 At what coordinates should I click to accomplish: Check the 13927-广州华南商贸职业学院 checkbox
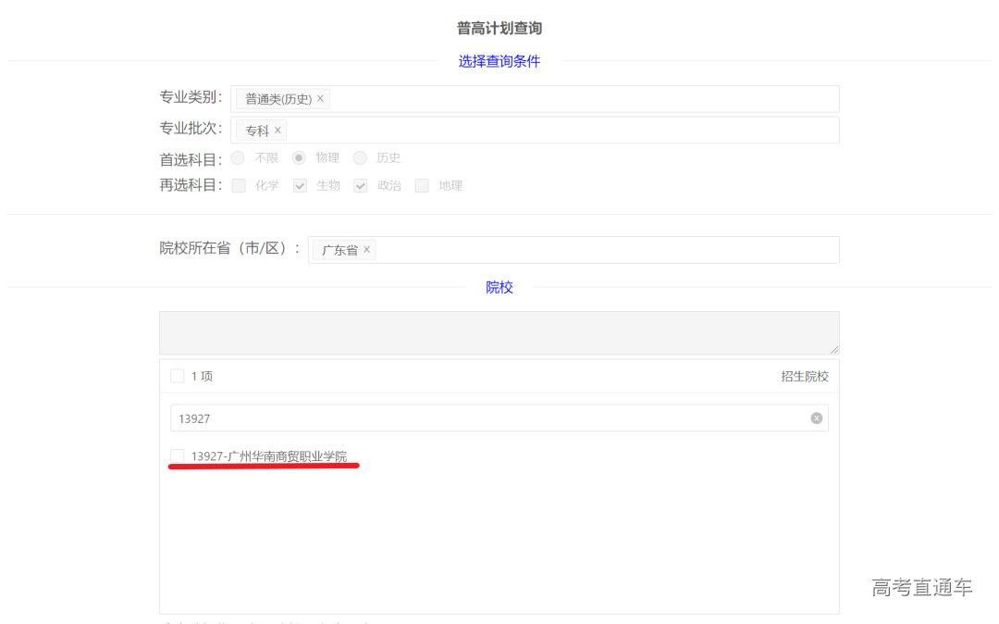click(177, 456)
